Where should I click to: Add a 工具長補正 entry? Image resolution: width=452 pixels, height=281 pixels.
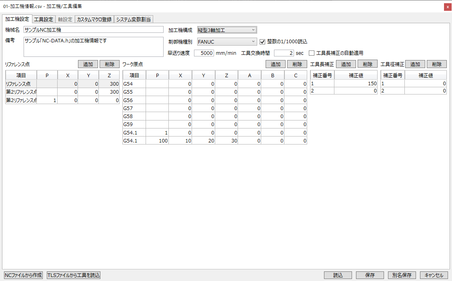pos(346,64)
